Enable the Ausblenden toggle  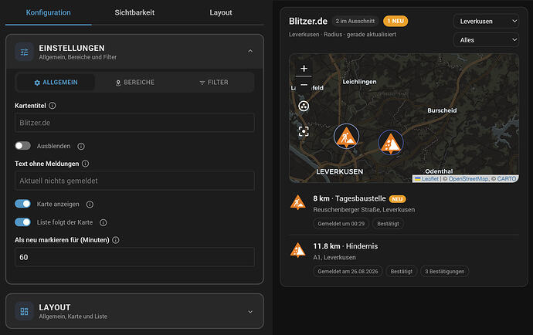coord(22,146)
